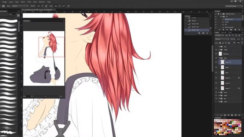Open layer Opacity slider dropdown in Layers panel
Screen dimensions: 244x137
[x=242, y=39]
